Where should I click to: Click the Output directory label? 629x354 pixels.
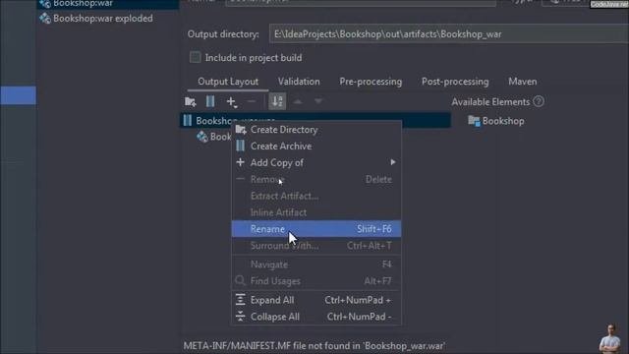click(x=223, y=34)
